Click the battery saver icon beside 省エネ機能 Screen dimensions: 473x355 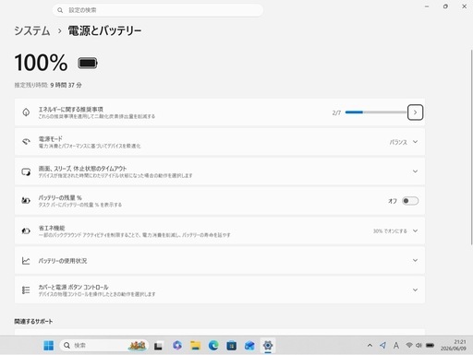coord(26,231)
